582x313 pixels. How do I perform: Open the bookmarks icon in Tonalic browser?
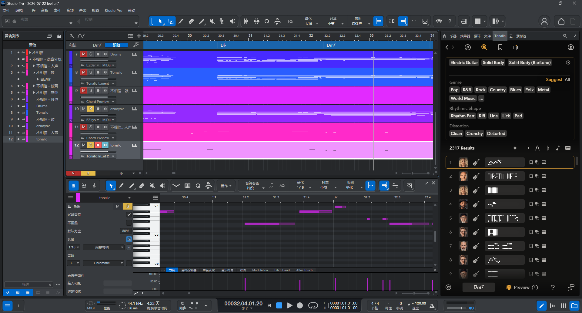pos(500,47)
